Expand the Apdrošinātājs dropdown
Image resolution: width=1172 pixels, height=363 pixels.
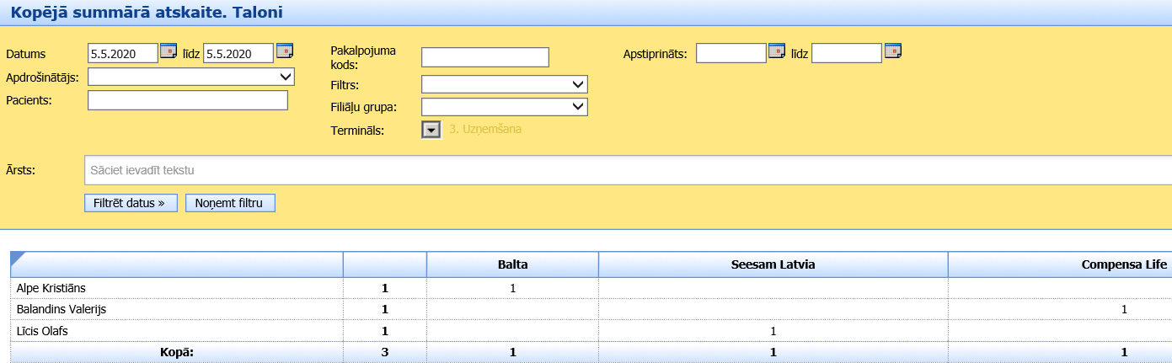(191, 77)
